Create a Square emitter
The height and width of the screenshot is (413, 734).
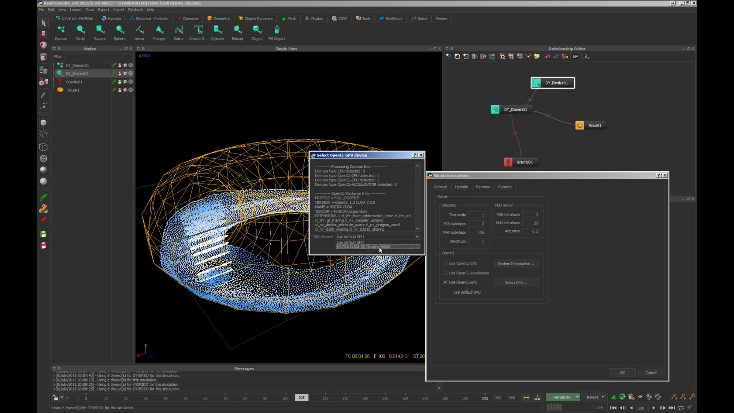[100, 33]
